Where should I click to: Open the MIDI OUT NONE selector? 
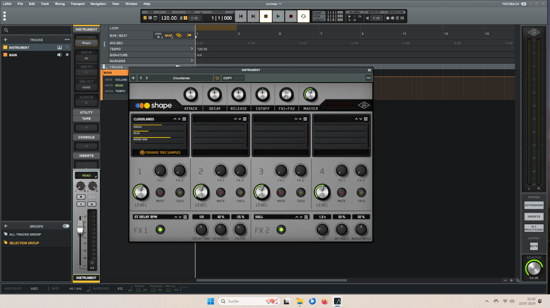coord(87,87)
